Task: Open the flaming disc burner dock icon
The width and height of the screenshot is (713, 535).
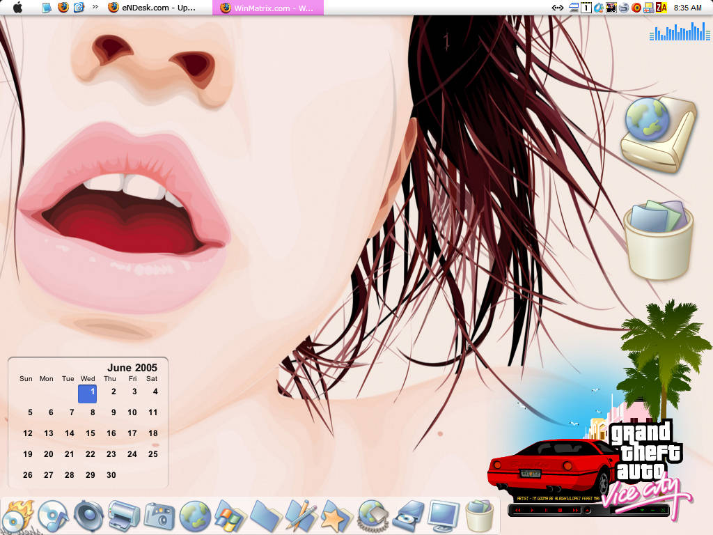Action: pyautogui.click(x=17, y=516)
